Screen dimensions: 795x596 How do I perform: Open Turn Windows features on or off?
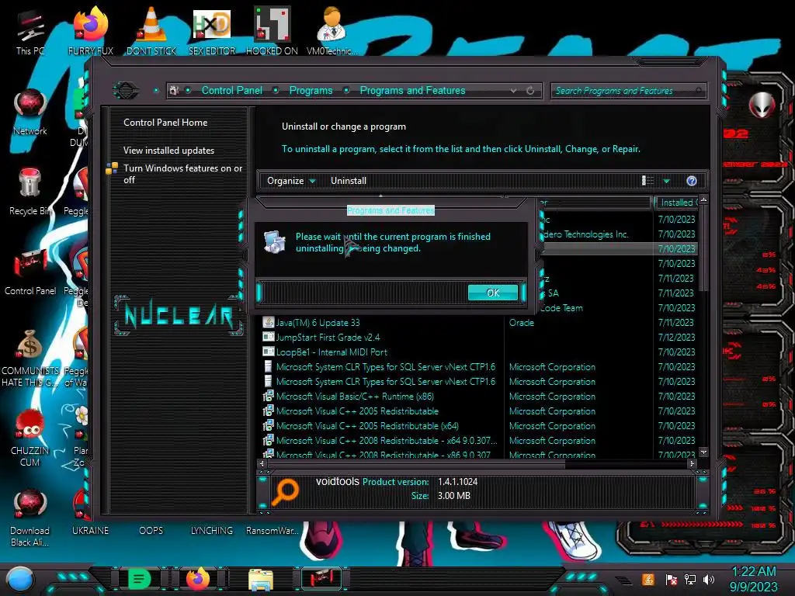tap(182, 174)
